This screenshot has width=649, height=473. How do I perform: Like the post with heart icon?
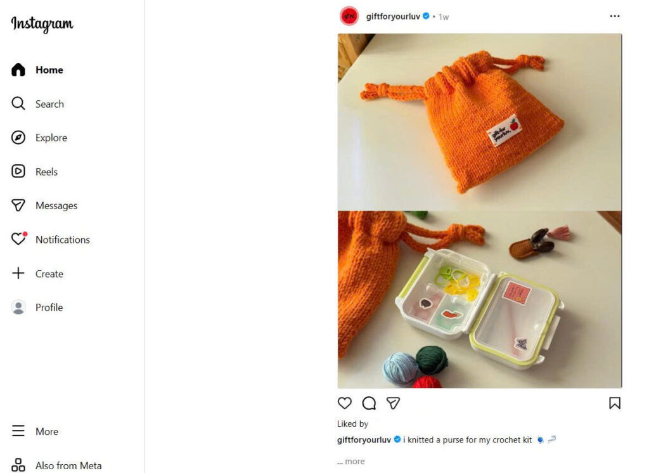[345, 403]
